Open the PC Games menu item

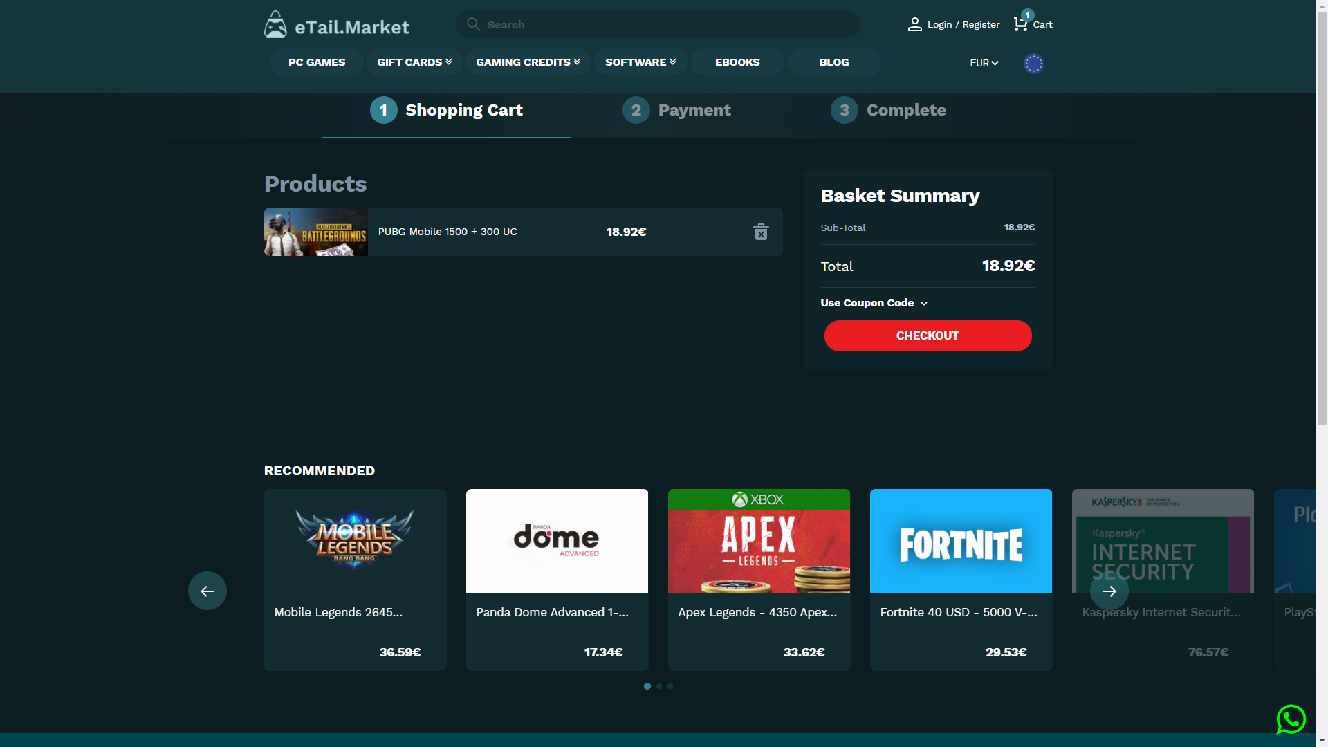pyautogui.click(x=317, y=62)
